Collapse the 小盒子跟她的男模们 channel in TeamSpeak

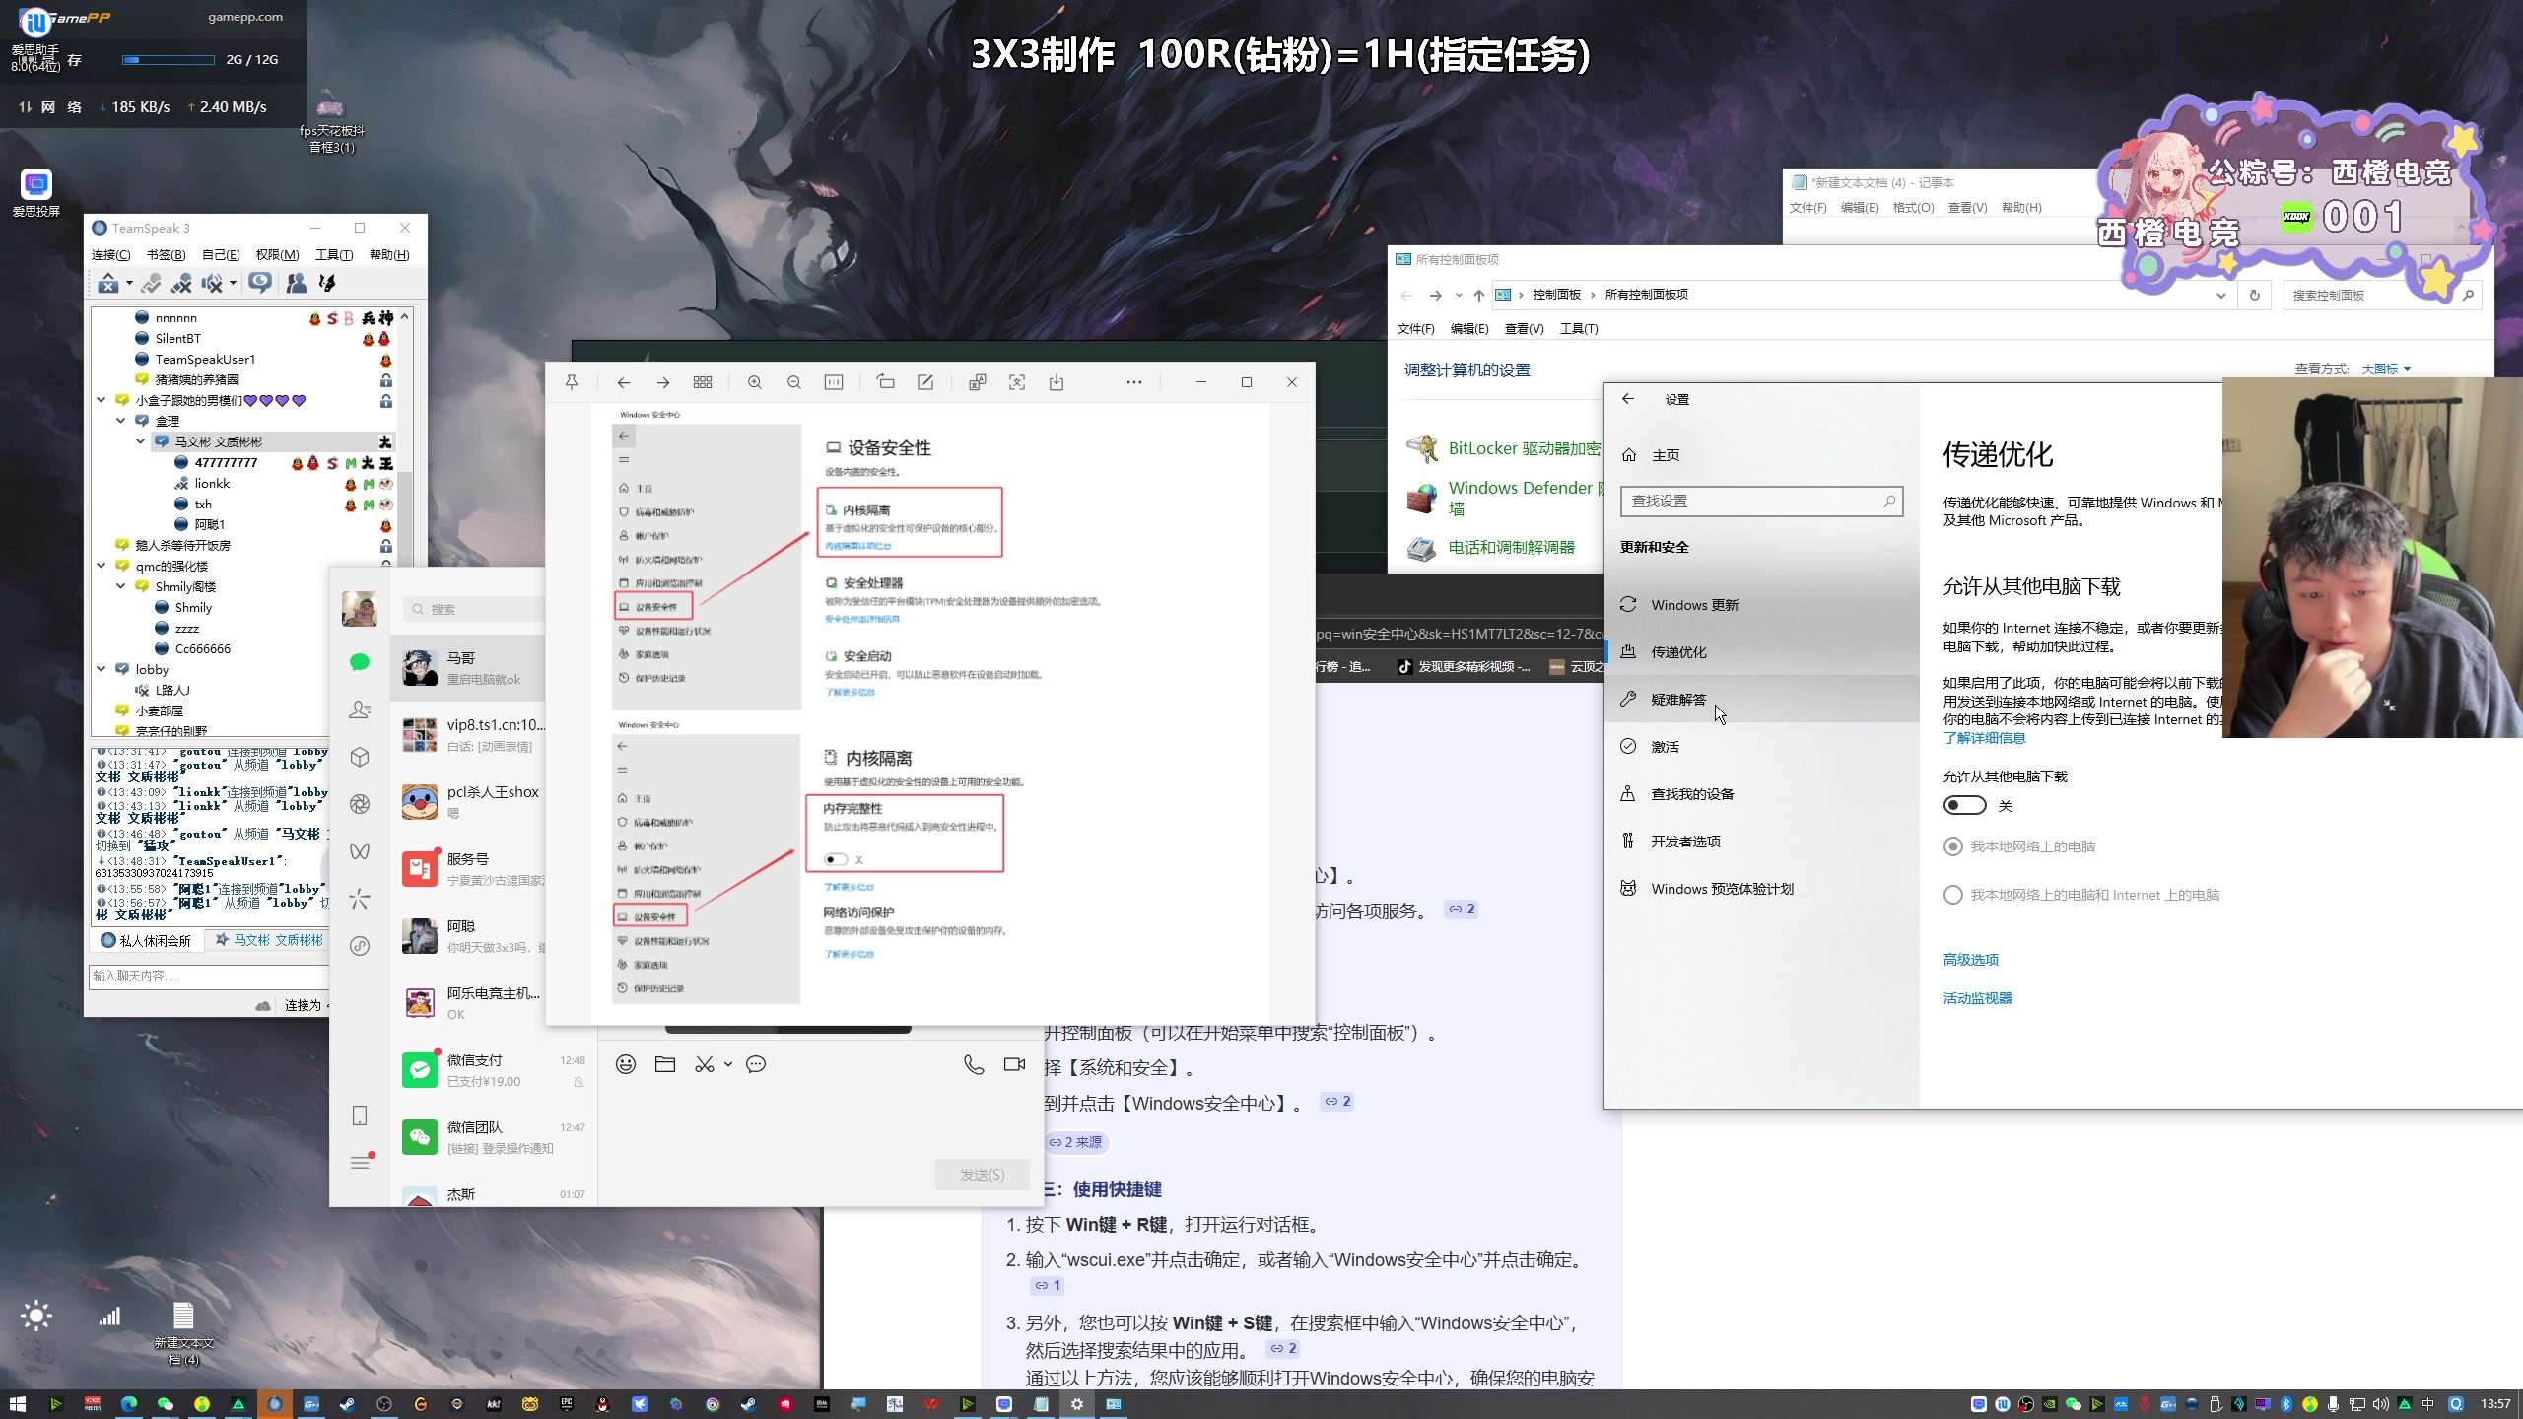click(x=102, y=400)
